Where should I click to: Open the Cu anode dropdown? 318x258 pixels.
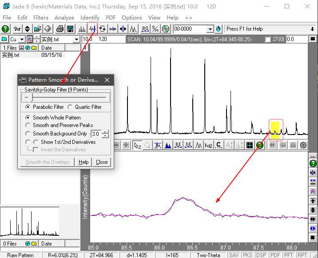coord(22,40)
